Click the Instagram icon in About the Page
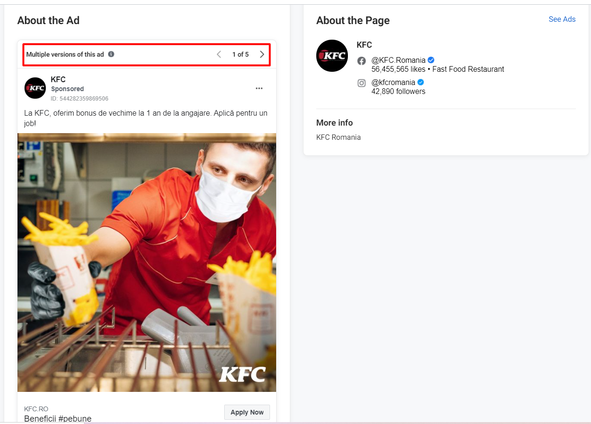 tap(362, 83)
